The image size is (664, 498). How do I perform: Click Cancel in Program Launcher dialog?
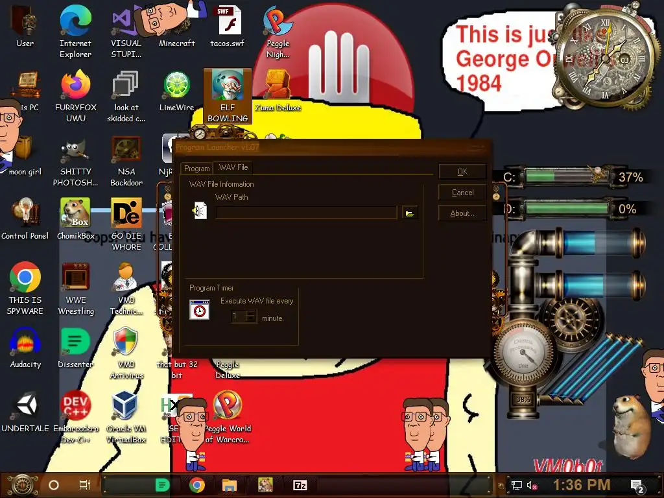(462, 192)
